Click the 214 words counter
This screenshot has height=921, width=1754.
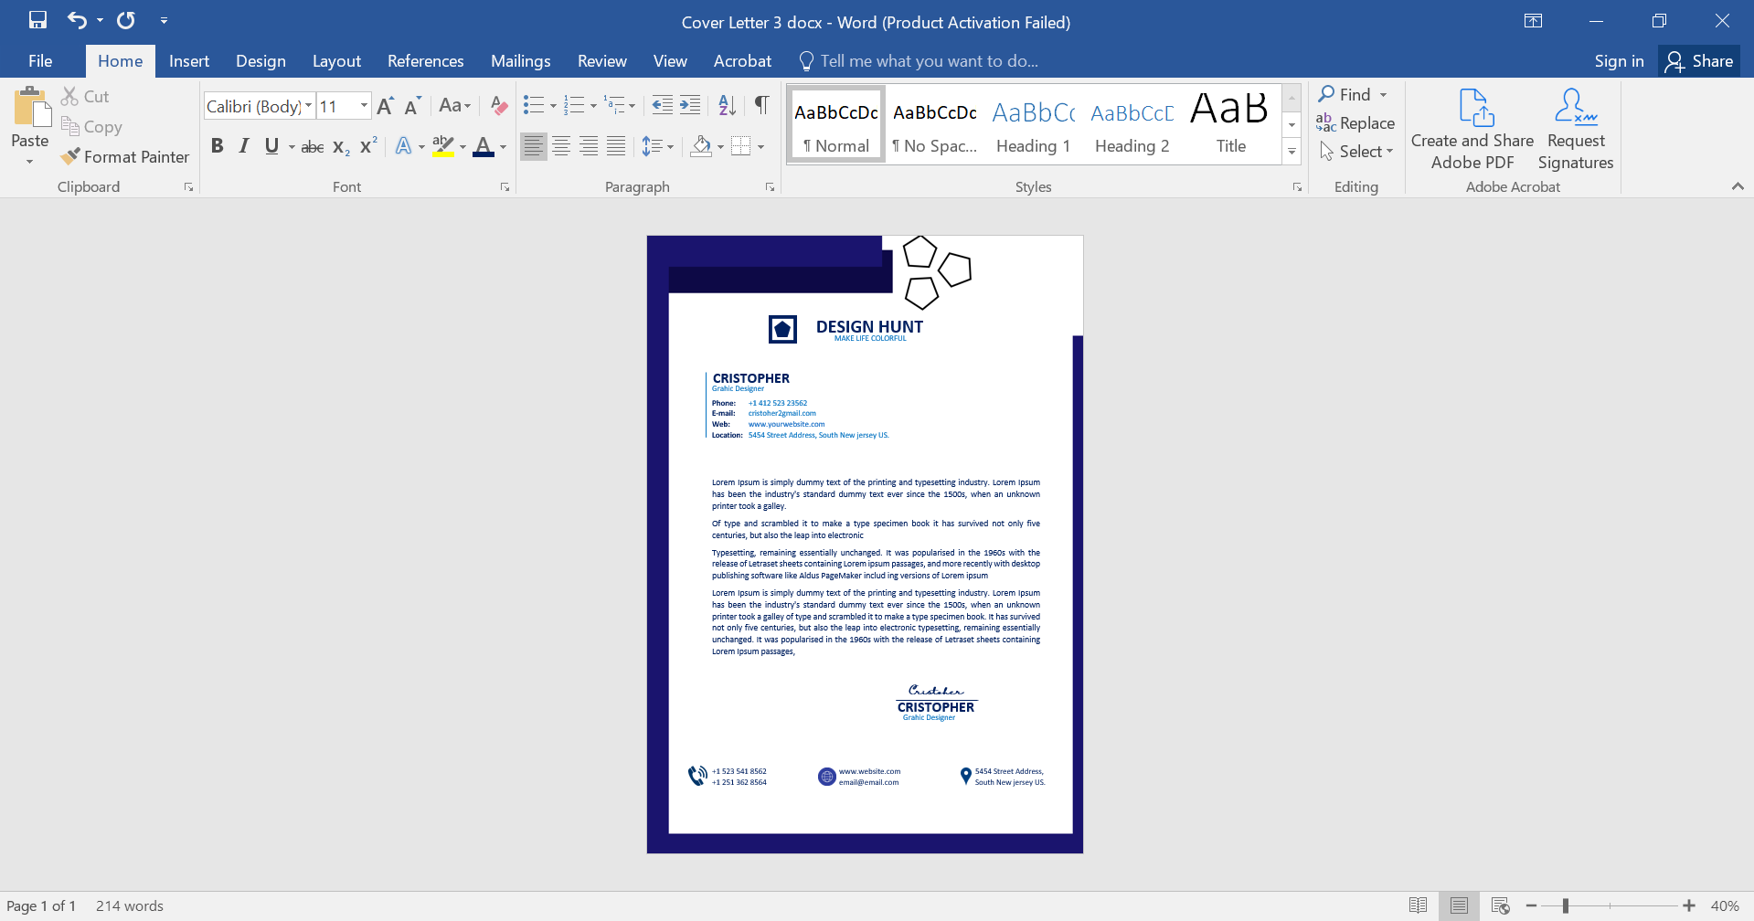pyautogui.click(x=130, y=905)
